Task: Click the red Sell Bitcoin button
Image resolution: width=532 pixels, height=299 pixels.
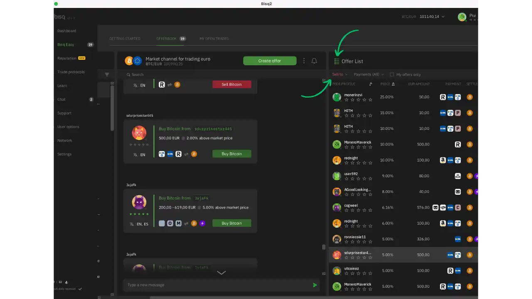Action: click(232, 84)
